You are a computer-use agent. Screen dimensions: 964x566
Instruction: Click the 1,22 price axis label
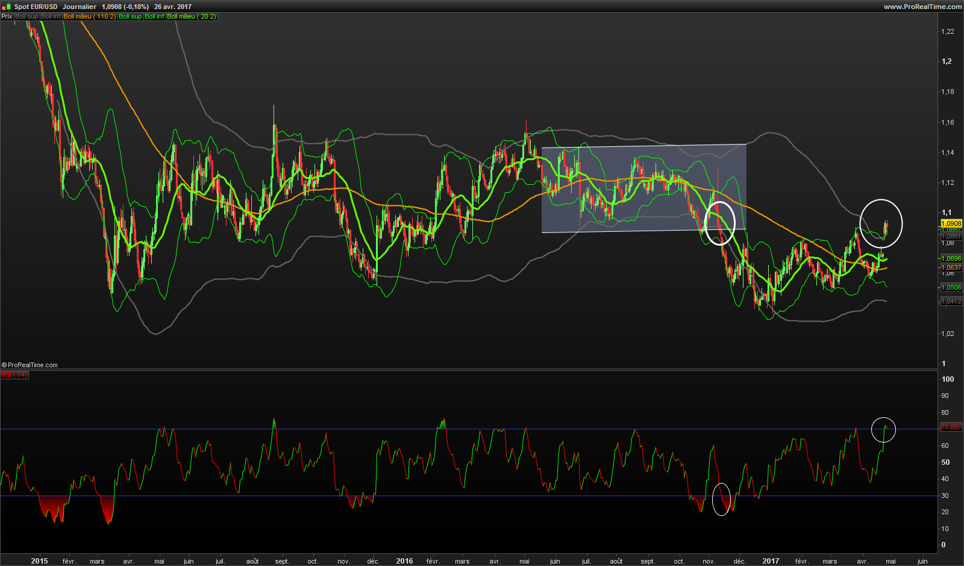pyautogui.click(x=948, y=31)
